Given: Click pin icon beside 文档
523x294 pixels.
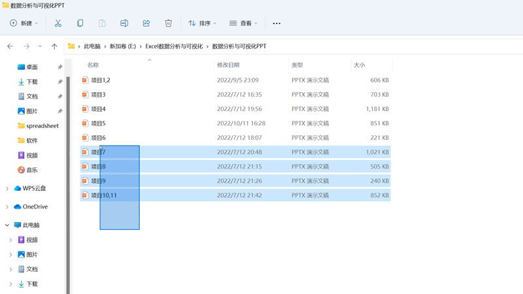Looking at the screenshot, I should 59,96.
